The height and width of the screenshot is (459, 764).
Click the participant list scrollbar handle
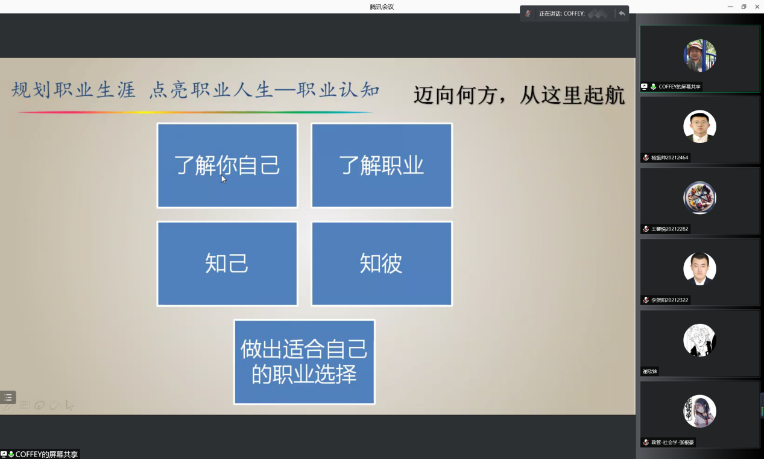pos(762,405)
